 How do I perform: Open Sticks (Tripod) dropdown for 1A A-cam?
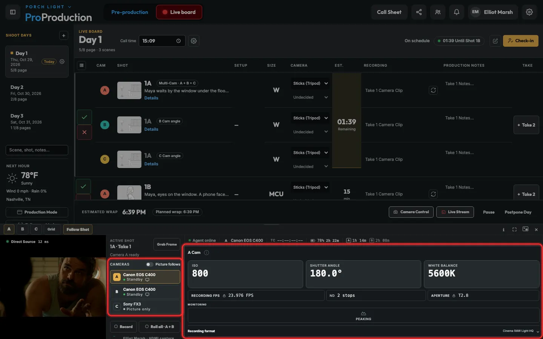[x=310, y=83]
